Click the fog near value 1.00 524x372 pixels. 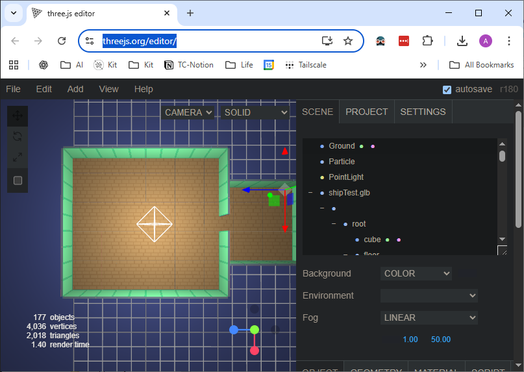coord(410,340)
